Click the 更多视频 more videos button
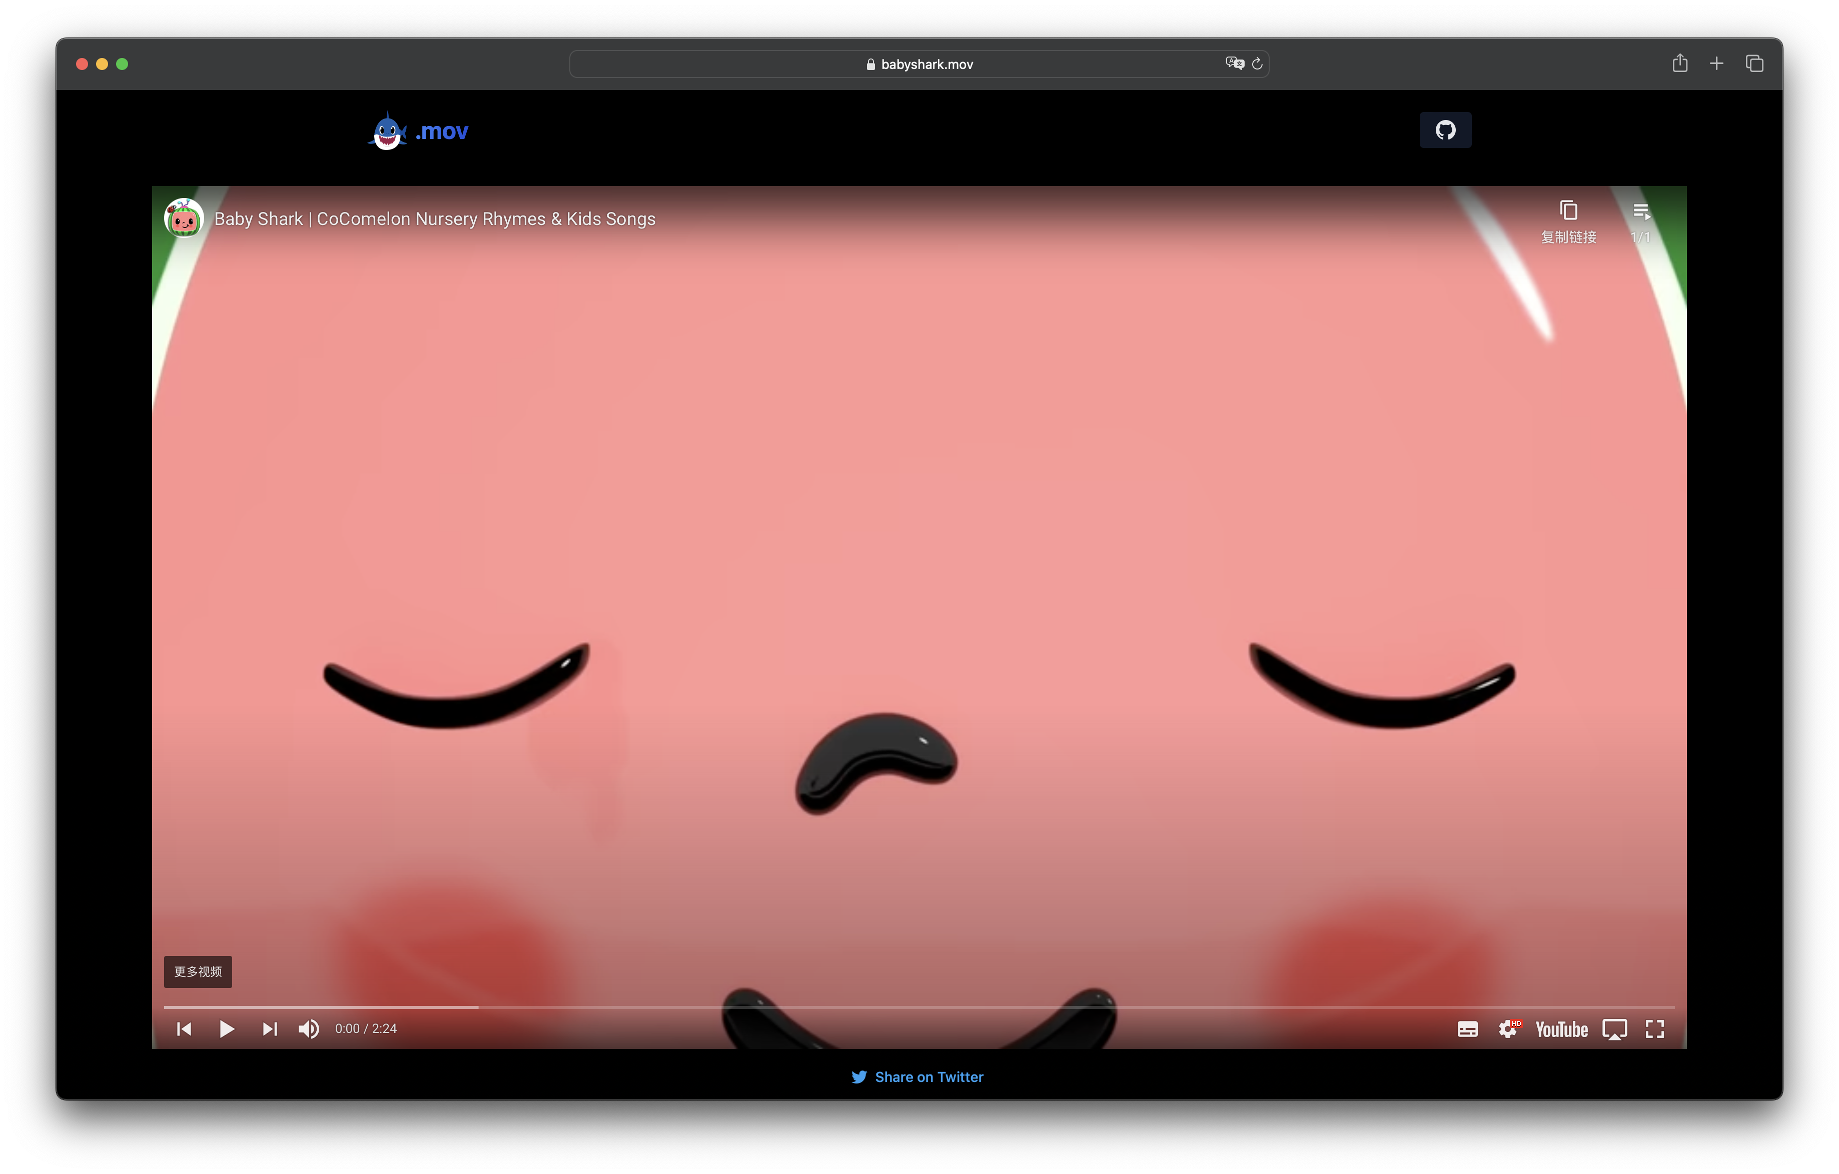Image resolution: width=1839 pixels, height=1174 pixels. pos(198,971)
